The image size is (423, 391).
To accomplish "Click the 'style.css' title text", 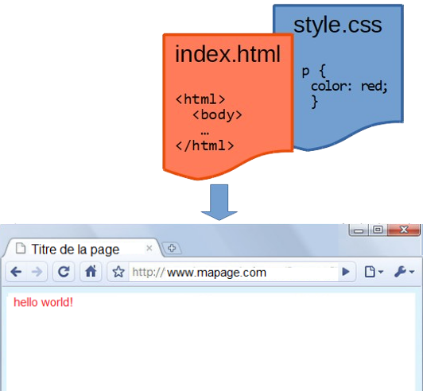I will coord(337,25).
